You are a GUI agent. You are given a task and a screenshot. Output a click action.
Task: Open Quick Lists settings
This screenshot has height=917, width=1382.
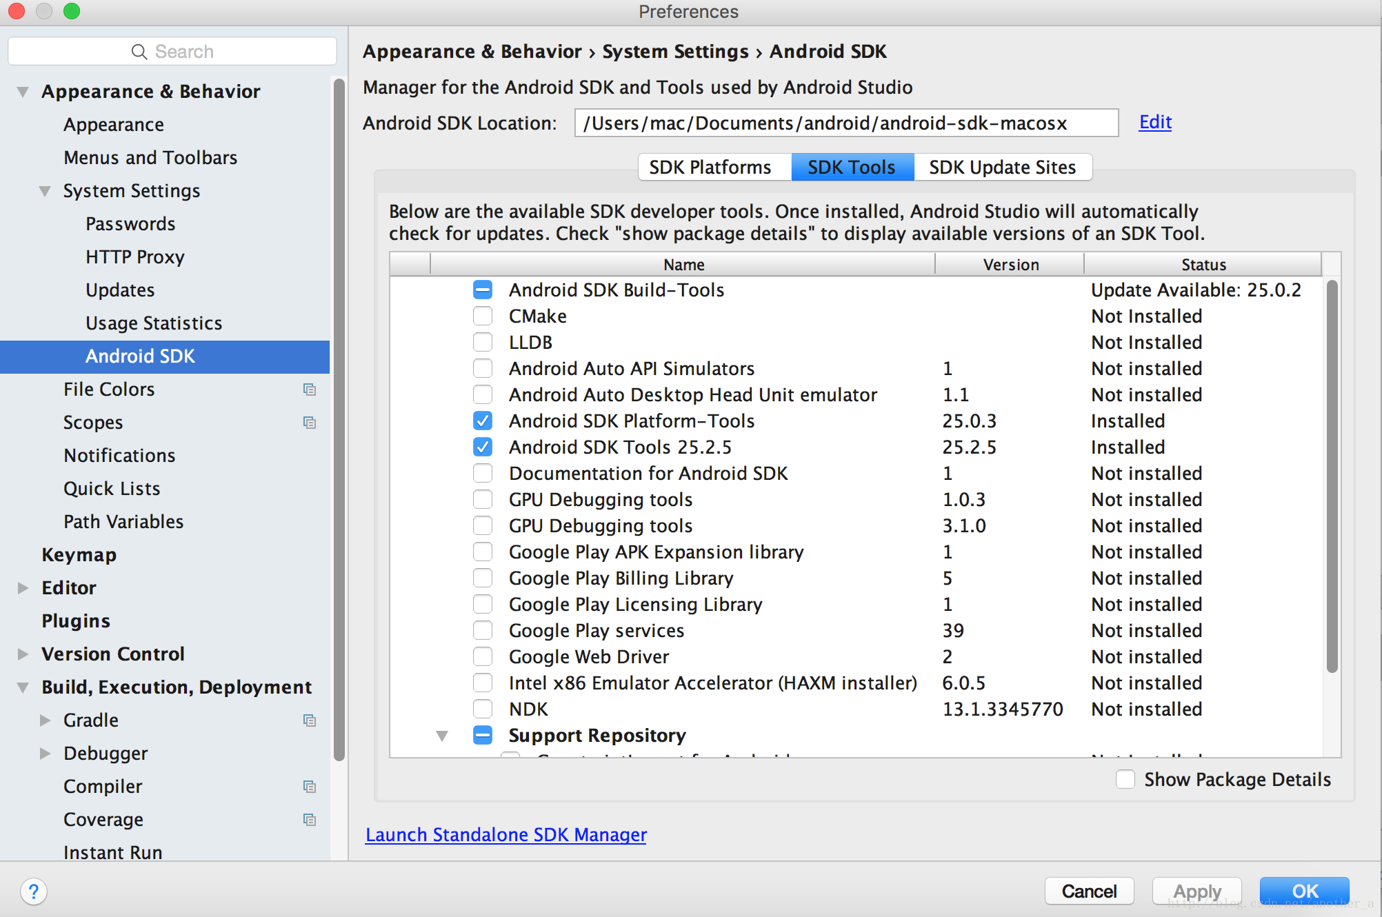112,489
